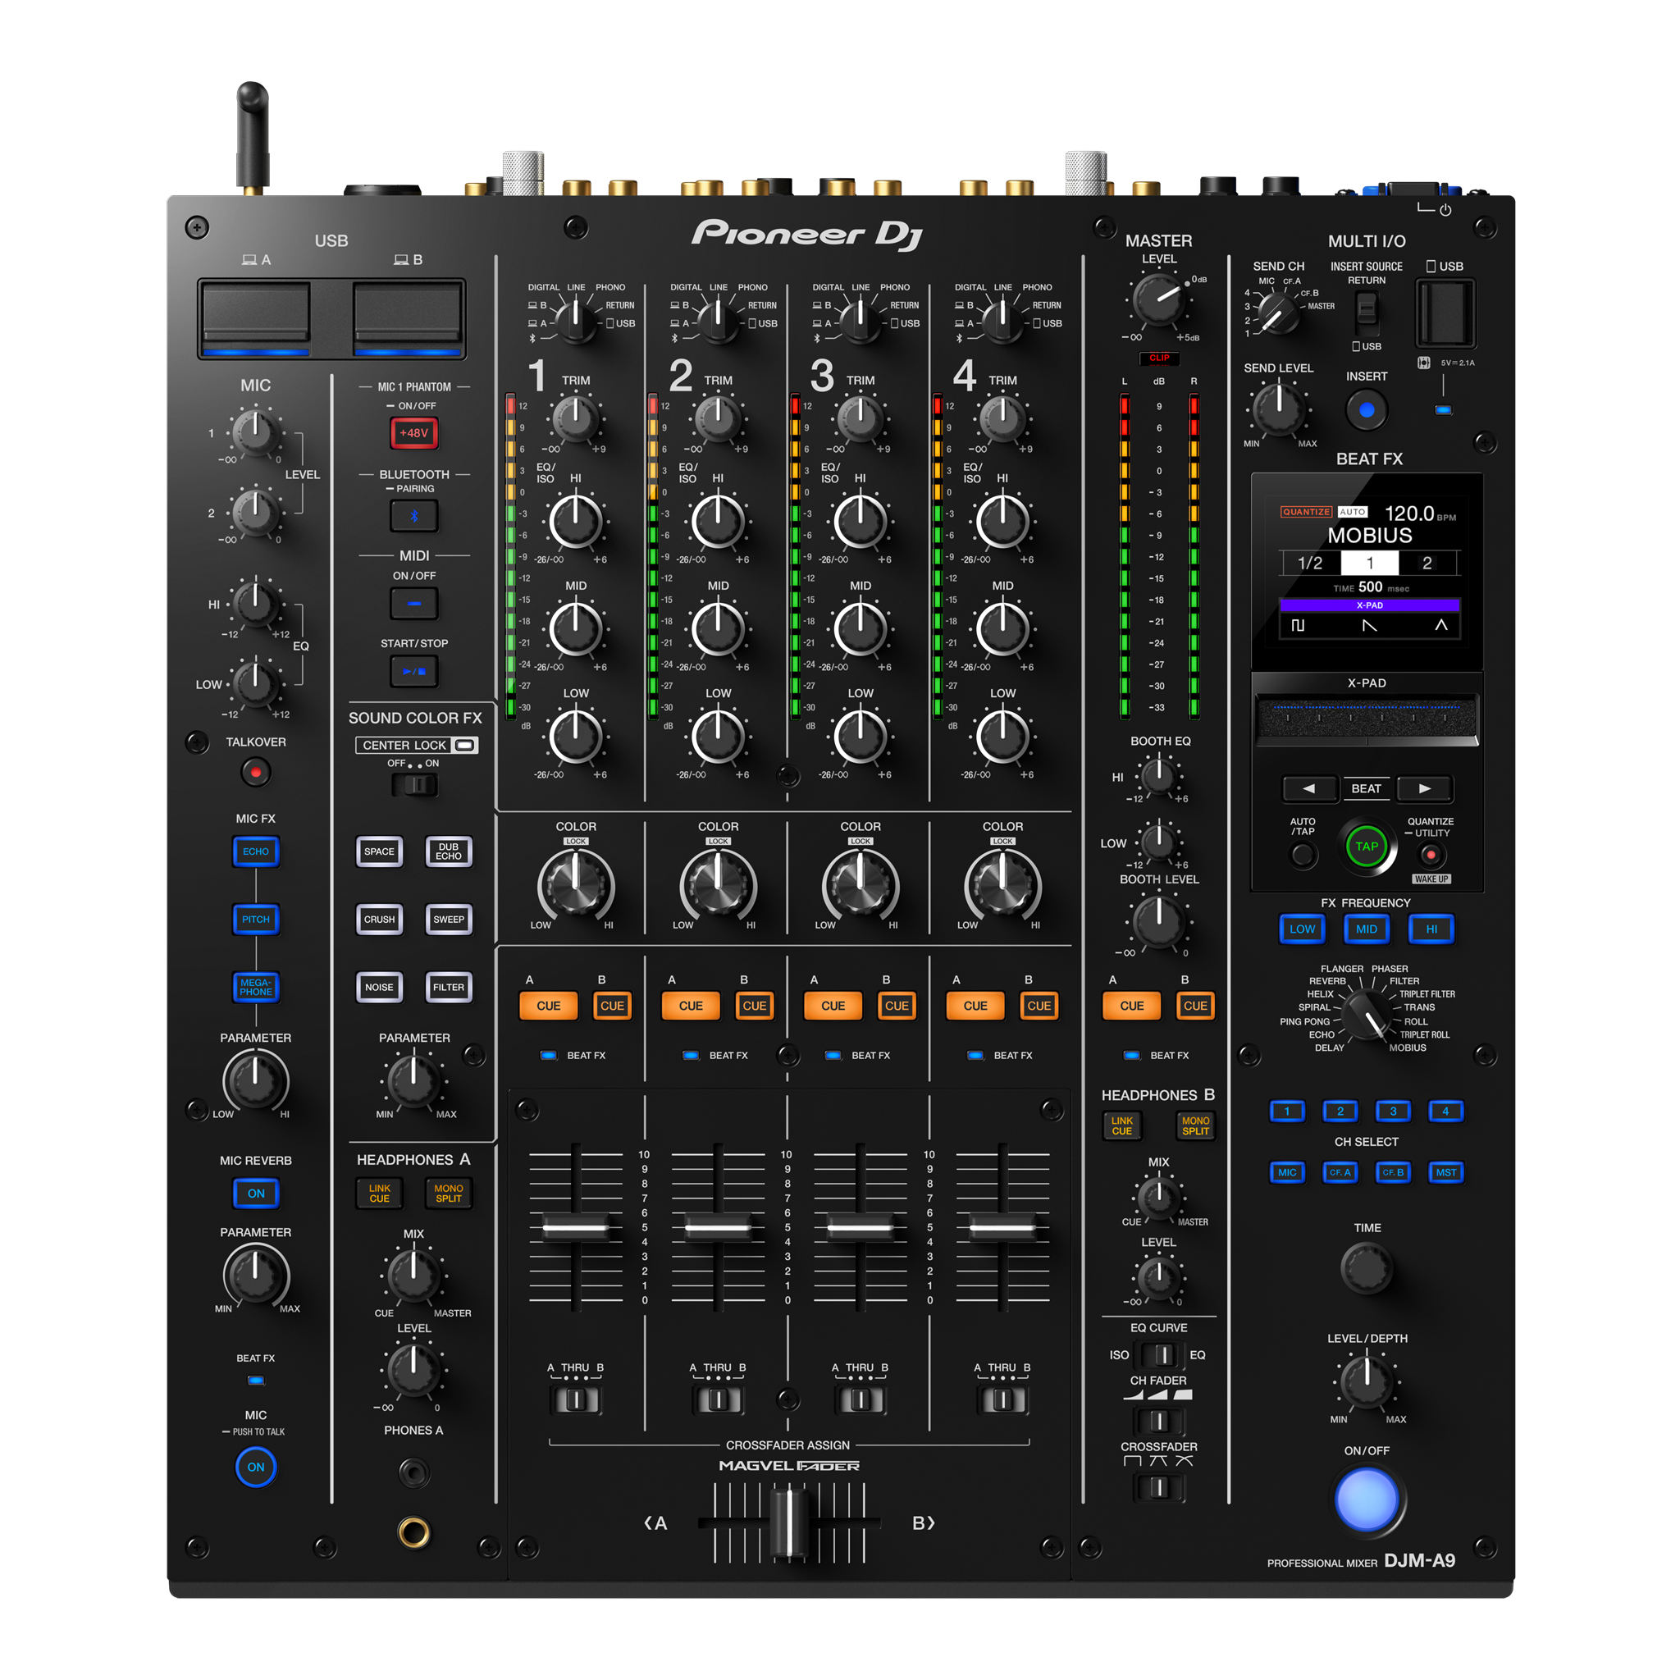Increase beat with right BEAT arrow
The height and width of the screenshot is (1680, 1680).
1424,788
